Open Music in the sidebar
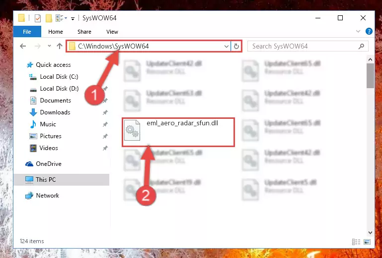 pyautogui.click(x=48, y=124)
